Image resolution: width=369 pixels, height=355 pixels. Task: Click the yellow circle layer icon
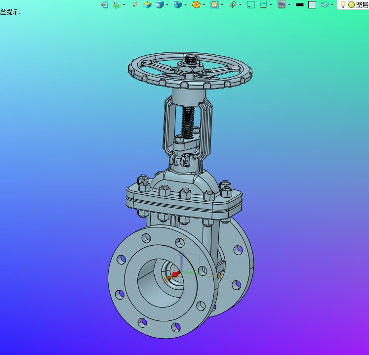351,5
